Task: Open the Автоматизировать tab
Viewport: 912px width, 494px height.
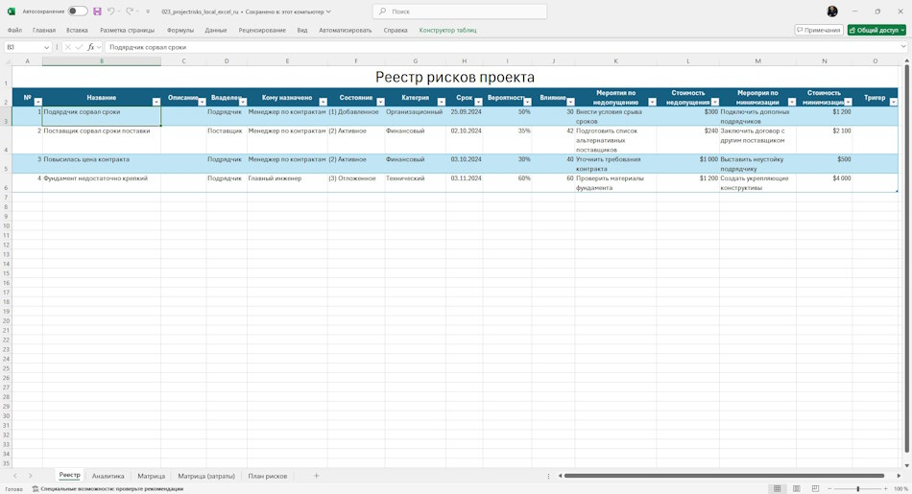Action: coord(345,31)
